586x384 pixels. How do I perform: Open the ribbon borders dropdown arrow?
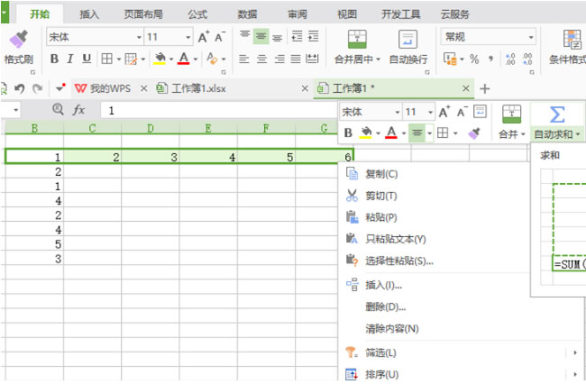(118, 59)
